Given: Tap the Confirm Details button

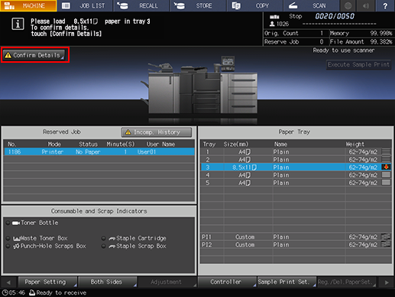Looking at the screenshot, I should pyautogui.click(x=34, y=55).
